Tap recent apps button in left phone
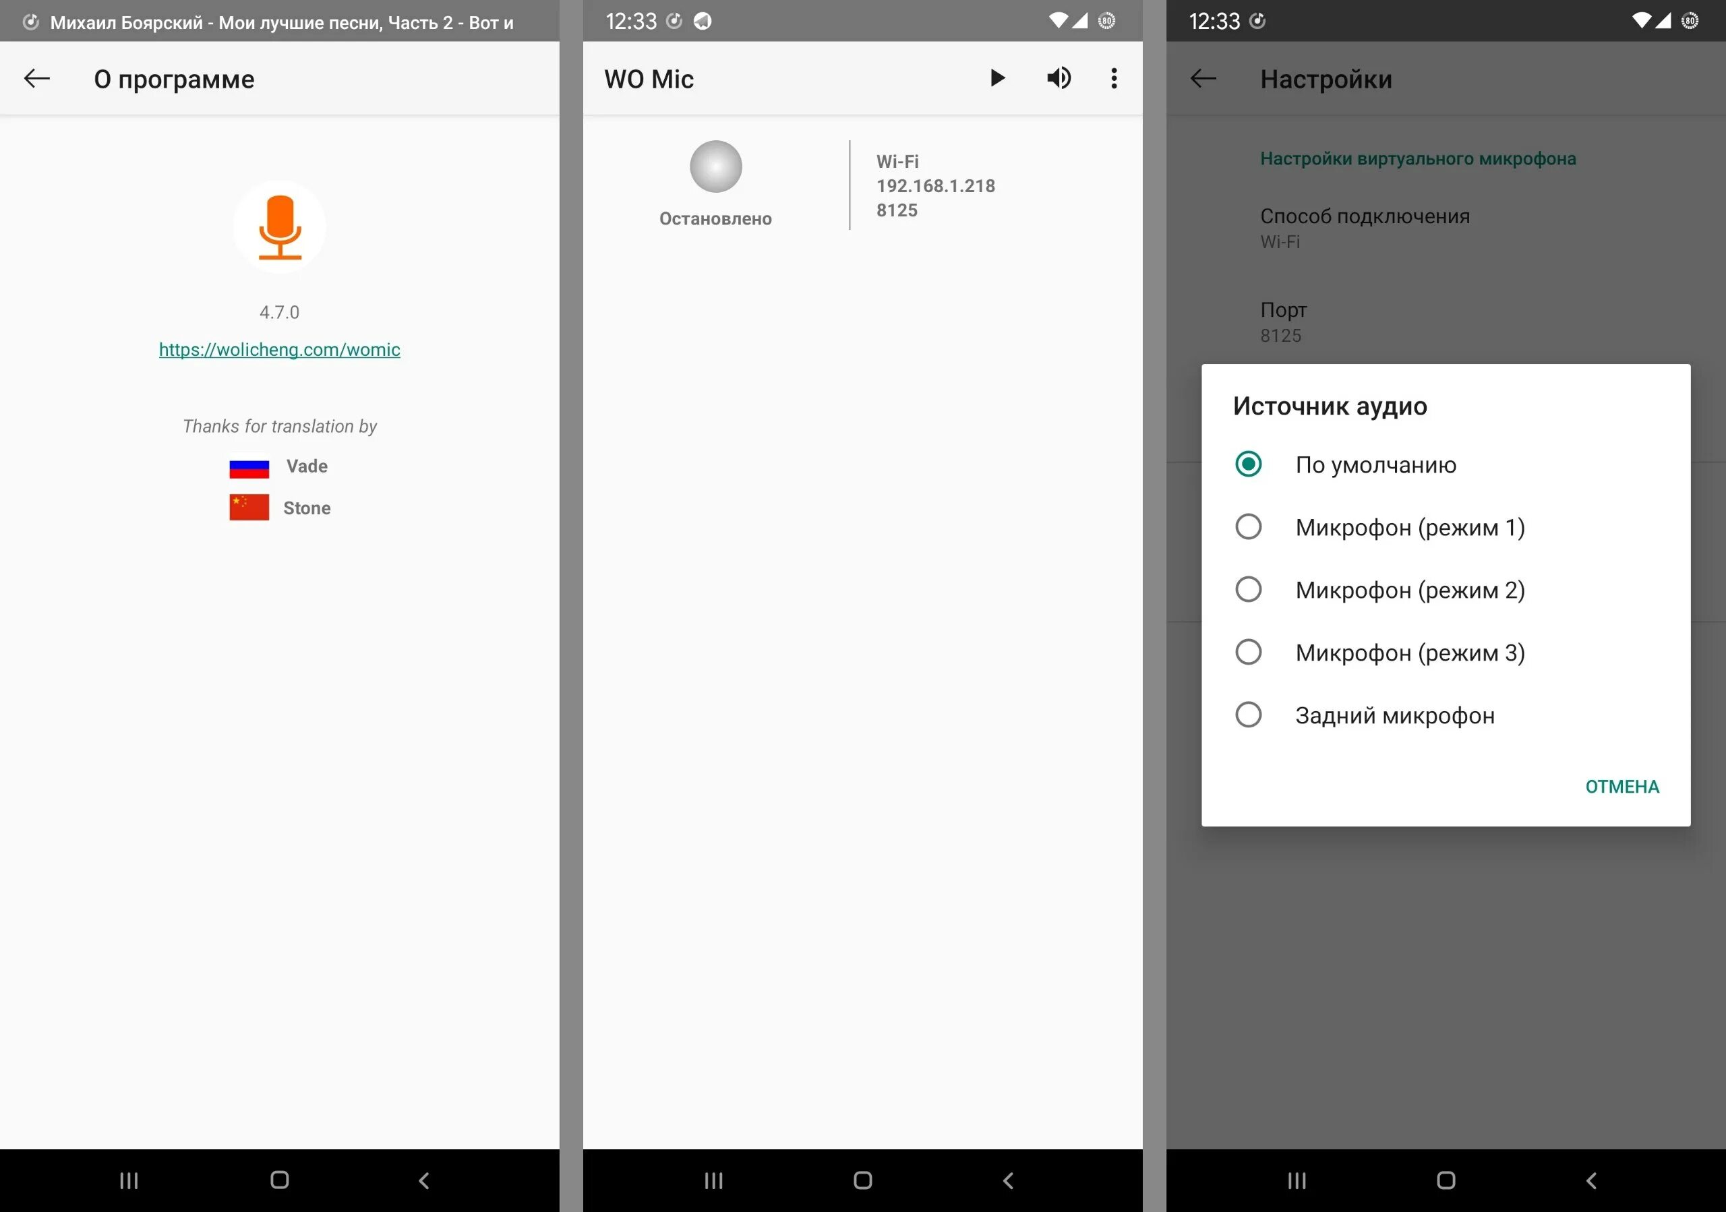This screenshot has width=1726, height=1212. [129, 1180]
